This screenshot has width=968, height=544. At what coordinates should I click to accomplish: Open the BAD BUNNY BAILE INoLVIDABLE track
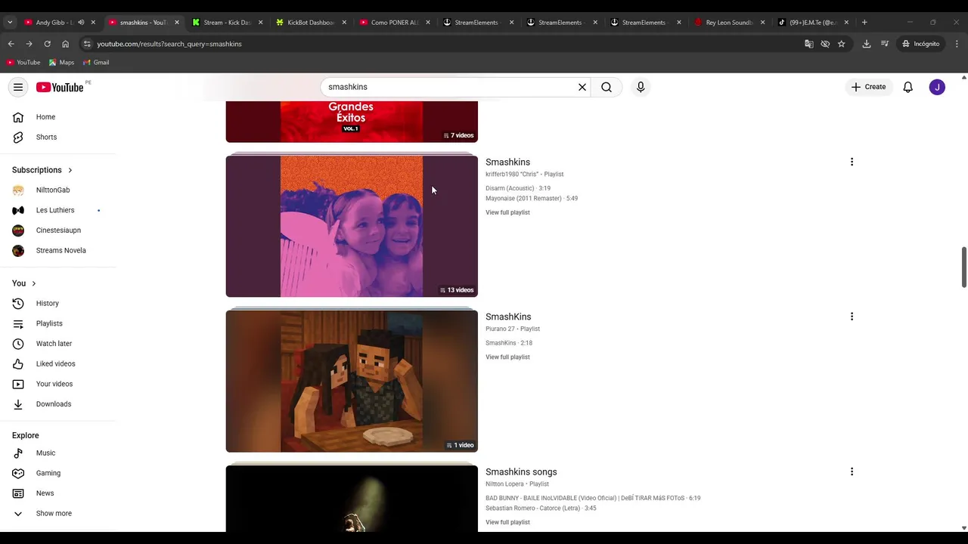(x=593, y=499)
